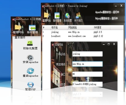
Task: Click the 标识名 input field containing jiuling
Action: [88, 54]
